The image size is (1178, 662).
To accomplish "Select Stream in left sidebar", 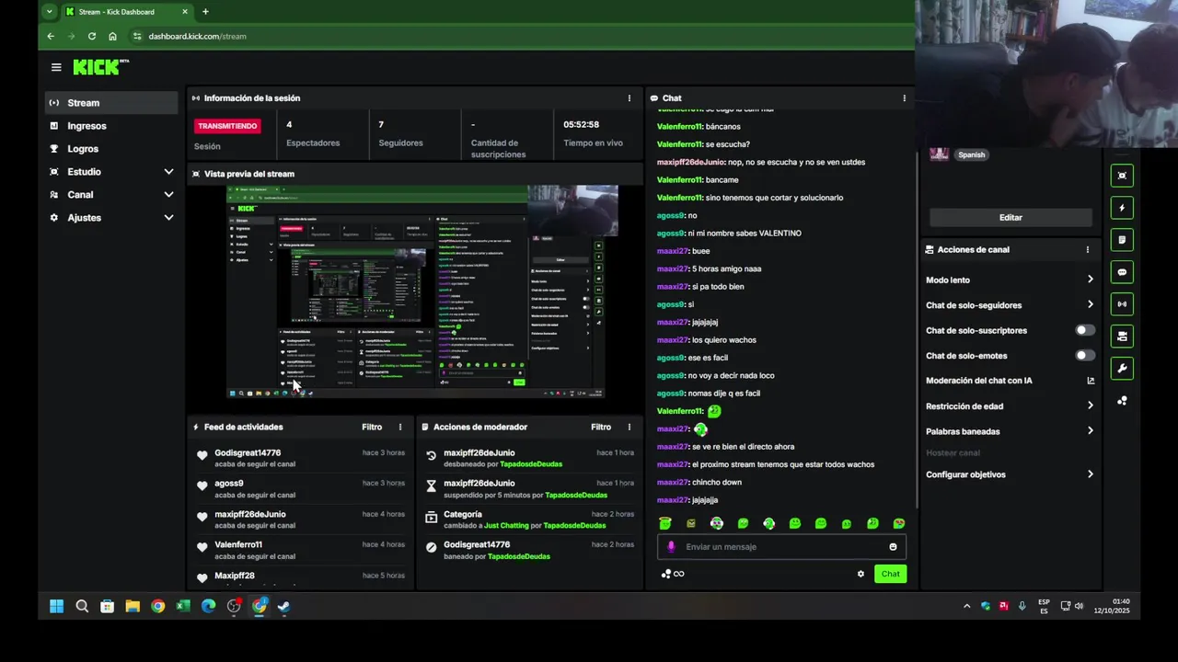I will pyautogui.click(x=111, y=103).
